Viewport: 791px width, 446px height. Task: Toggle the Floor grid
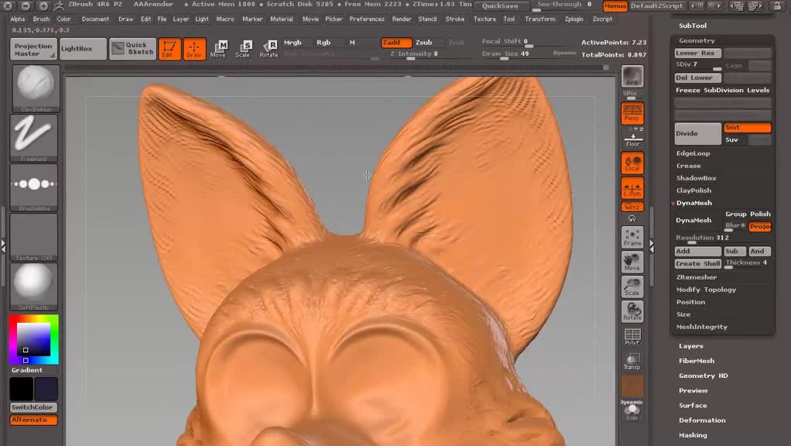click(x=632, y=139)
